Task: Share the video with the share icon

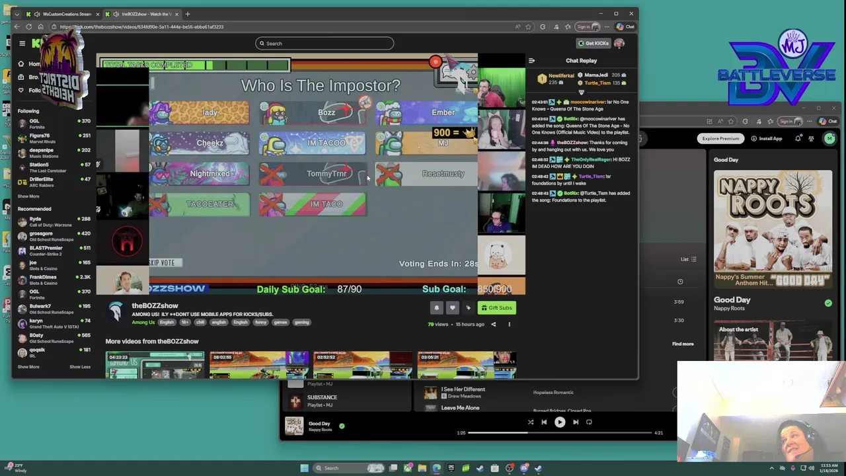Action: 493,325
